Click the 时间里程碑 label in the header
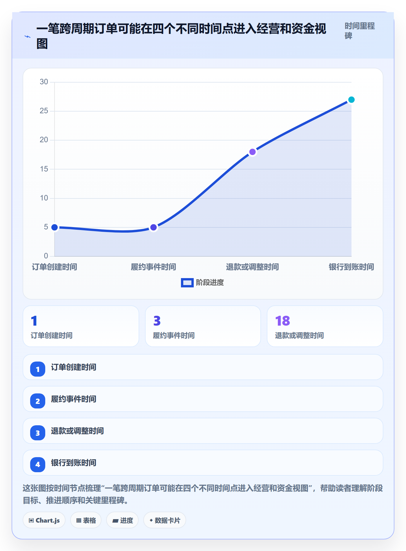 (360, 31)
